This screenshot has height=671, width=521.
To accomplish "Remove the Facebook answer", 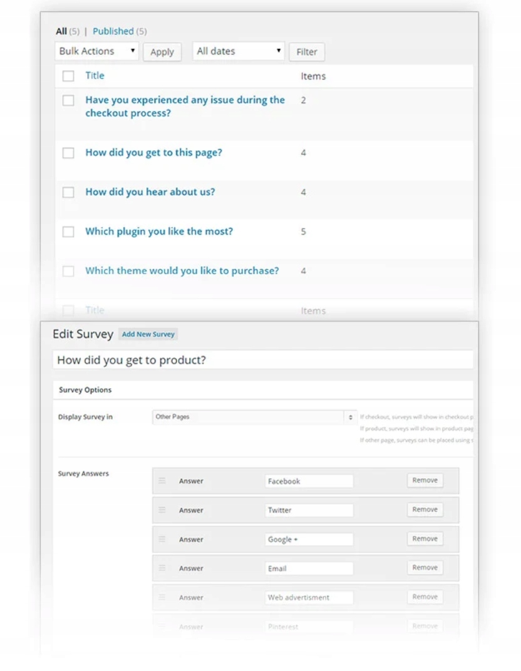I will (425, 481).
